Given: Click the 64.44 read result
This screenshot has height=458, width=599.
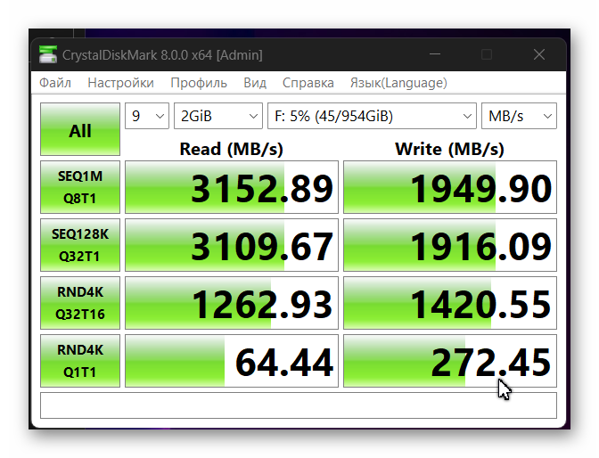Looking at the screenshot, I should click(x=232, y=361).
